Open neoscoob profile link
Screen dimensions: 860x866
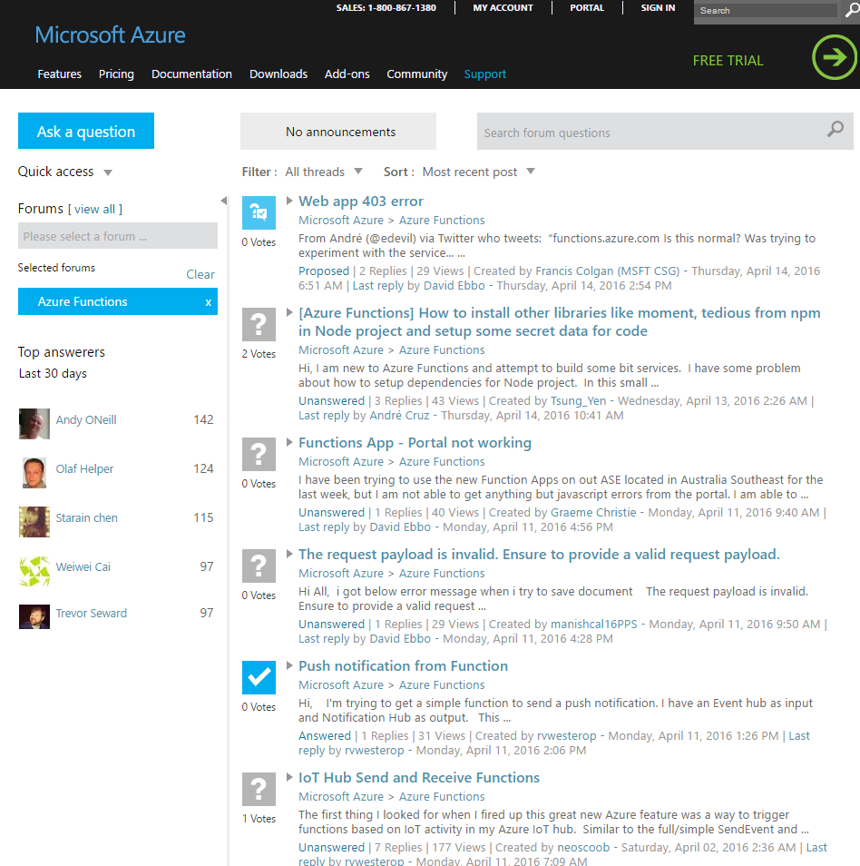pos(583,847)
